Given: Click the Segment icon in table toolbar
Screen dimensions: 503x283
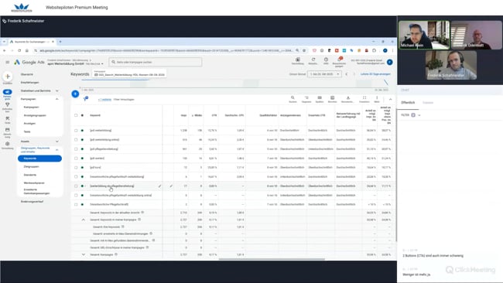Looking at the screenshot, I should click(x=306, y=97).
